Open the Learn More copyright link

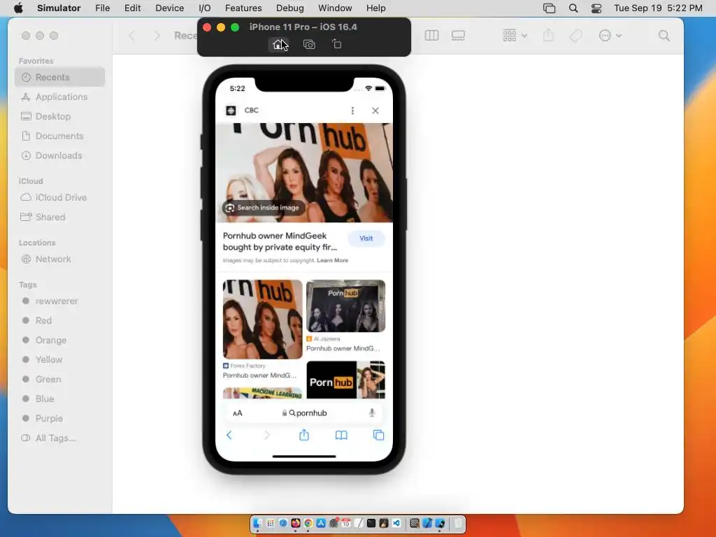(x=332, y=260)
